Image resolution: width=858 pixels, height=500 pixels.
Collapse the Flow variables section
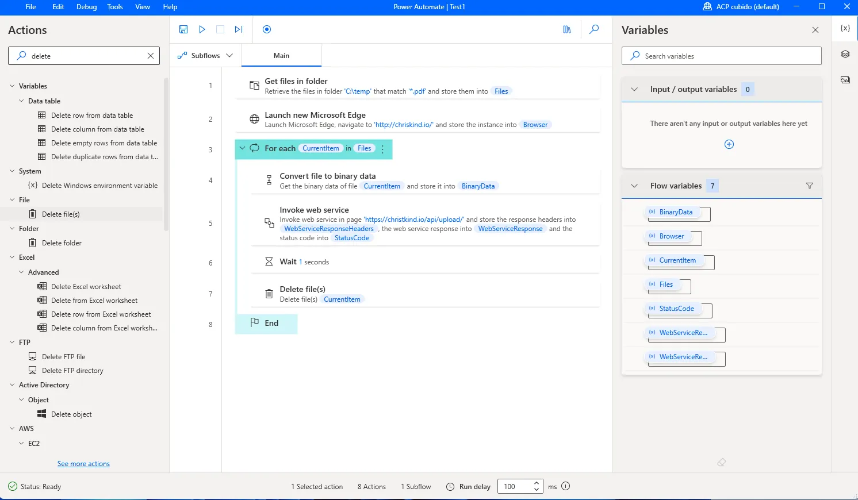pyautogui.click(x=634, y=186)
